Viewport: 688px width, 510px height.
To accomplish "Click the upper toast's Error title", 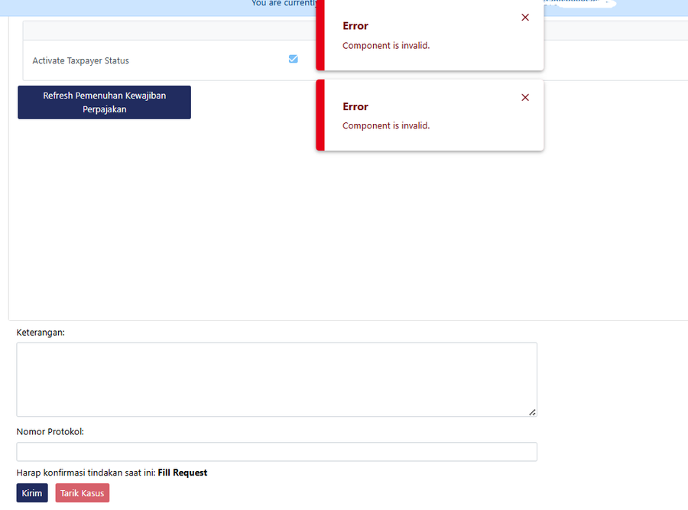I will (x=355, y=26).
